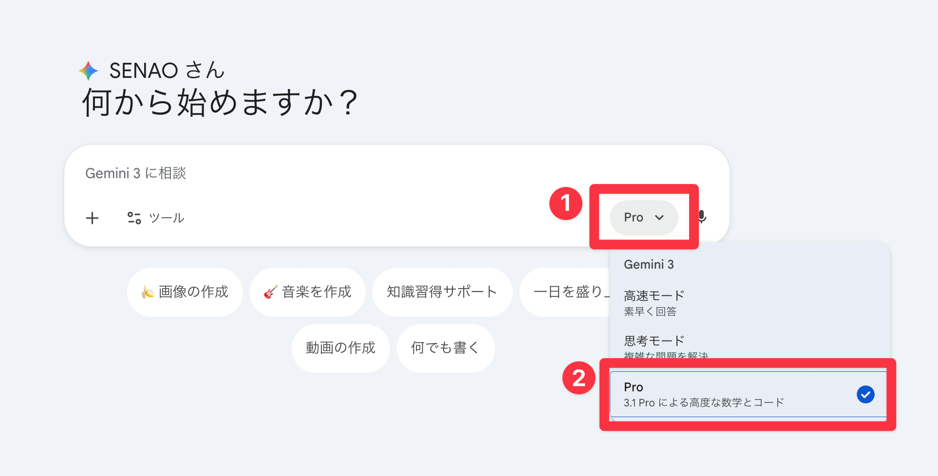Click the blue checkmark beside Pro
Viewport: 938px width, 476px height.
[x=865, y=394]
